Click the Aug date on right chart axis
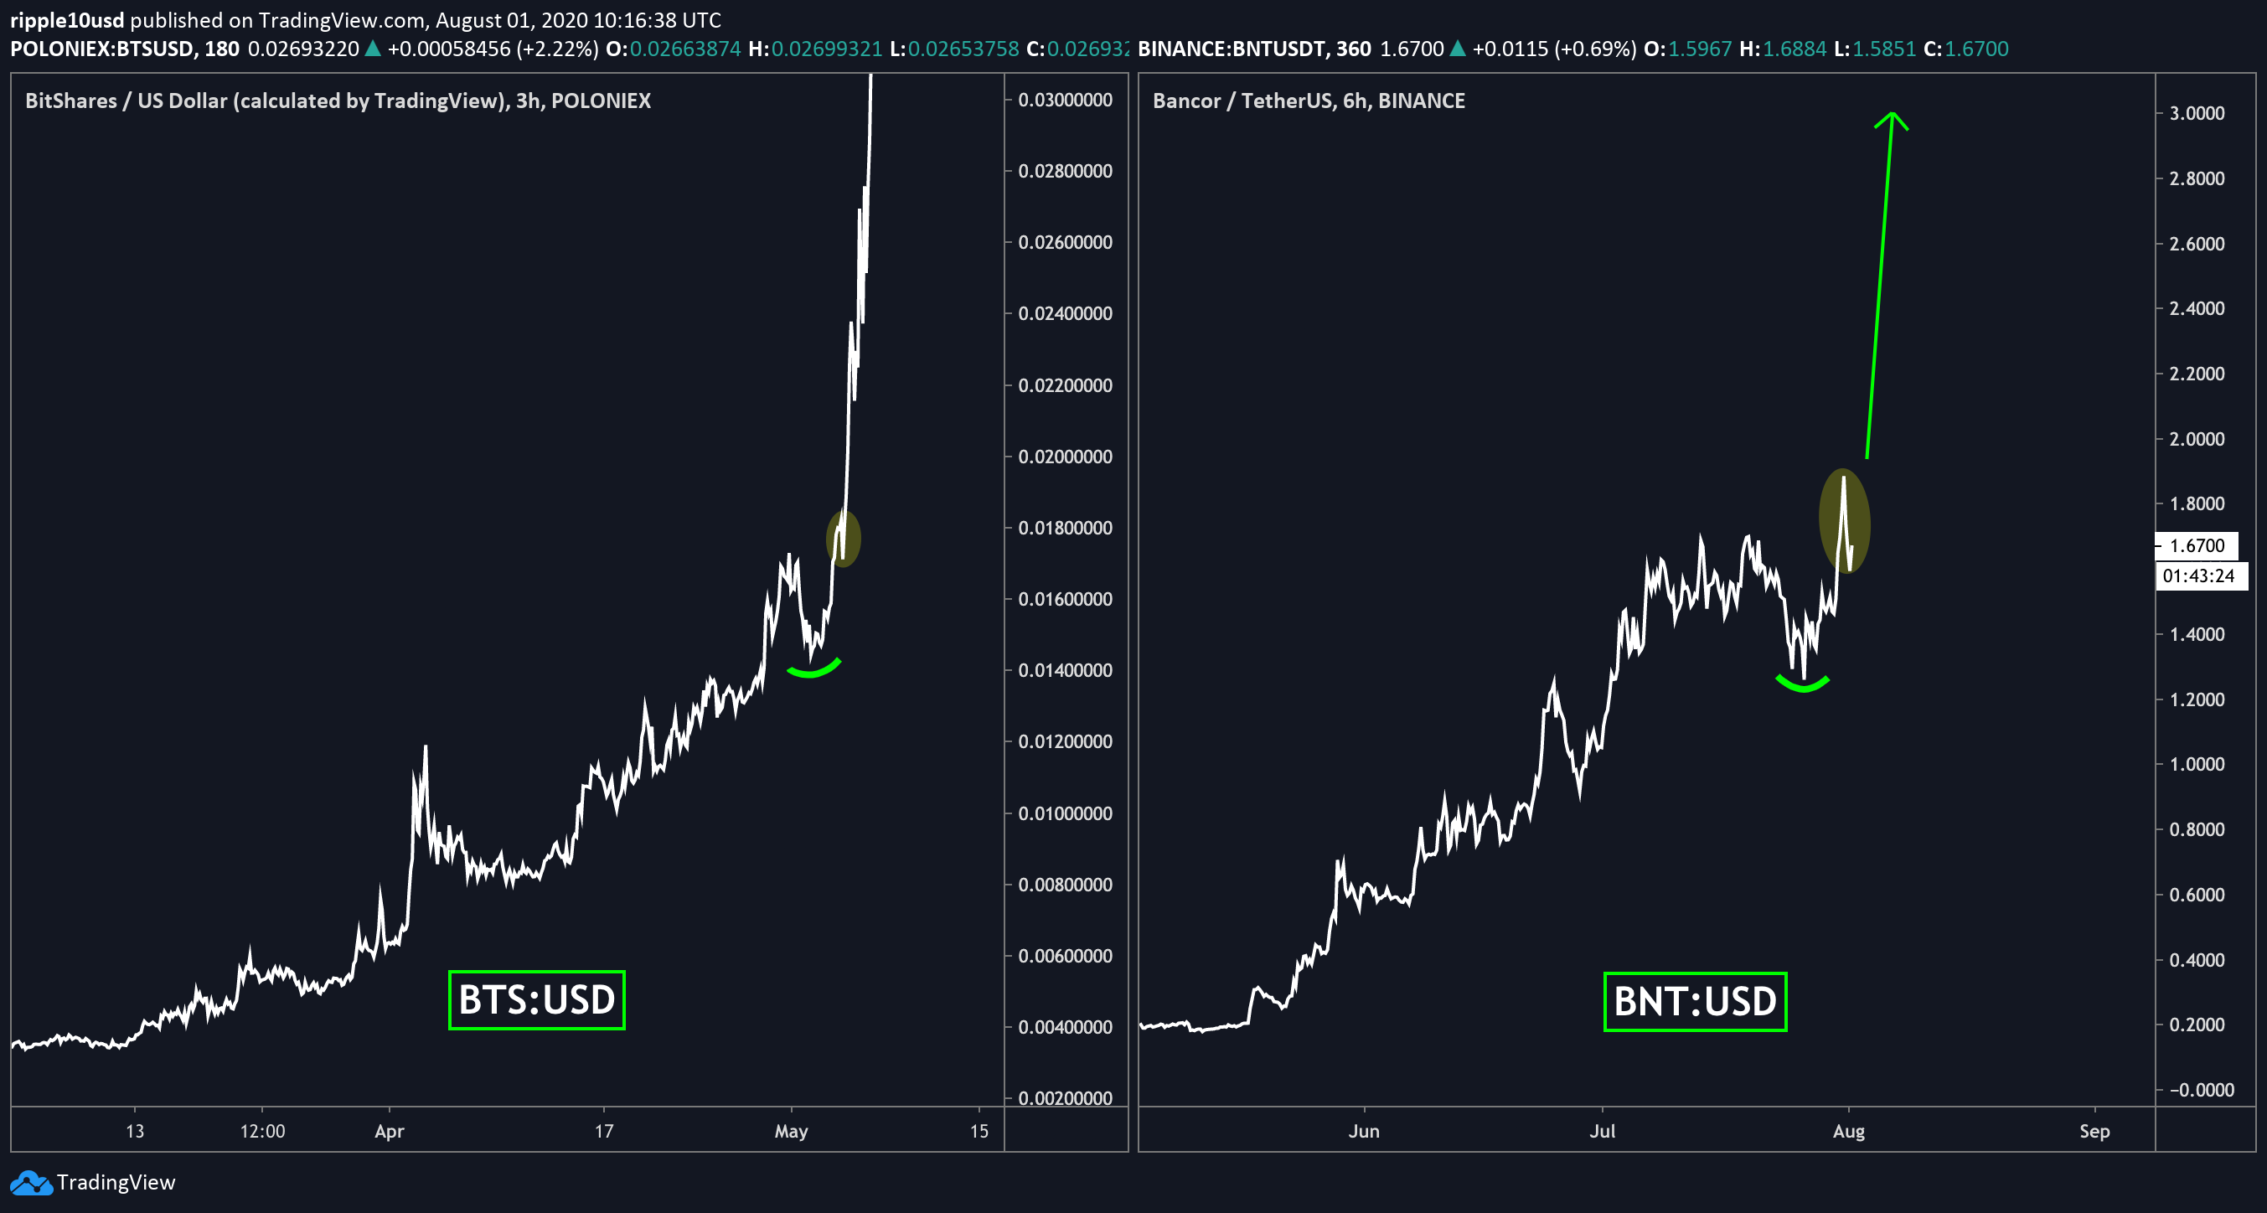The image size is (2267, 1213). 1848,1131
